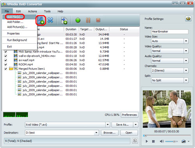The image size is (195, 148).
Task: Expand the Profile Xvid Video dropdown
Action: 108,125
